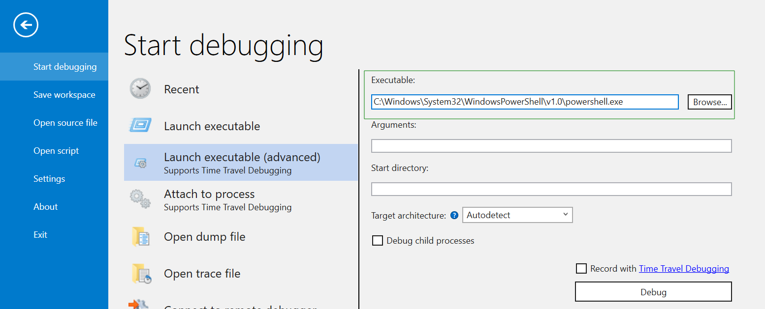
Task: Click the Target architecture help icon
Action: [454, 215]
